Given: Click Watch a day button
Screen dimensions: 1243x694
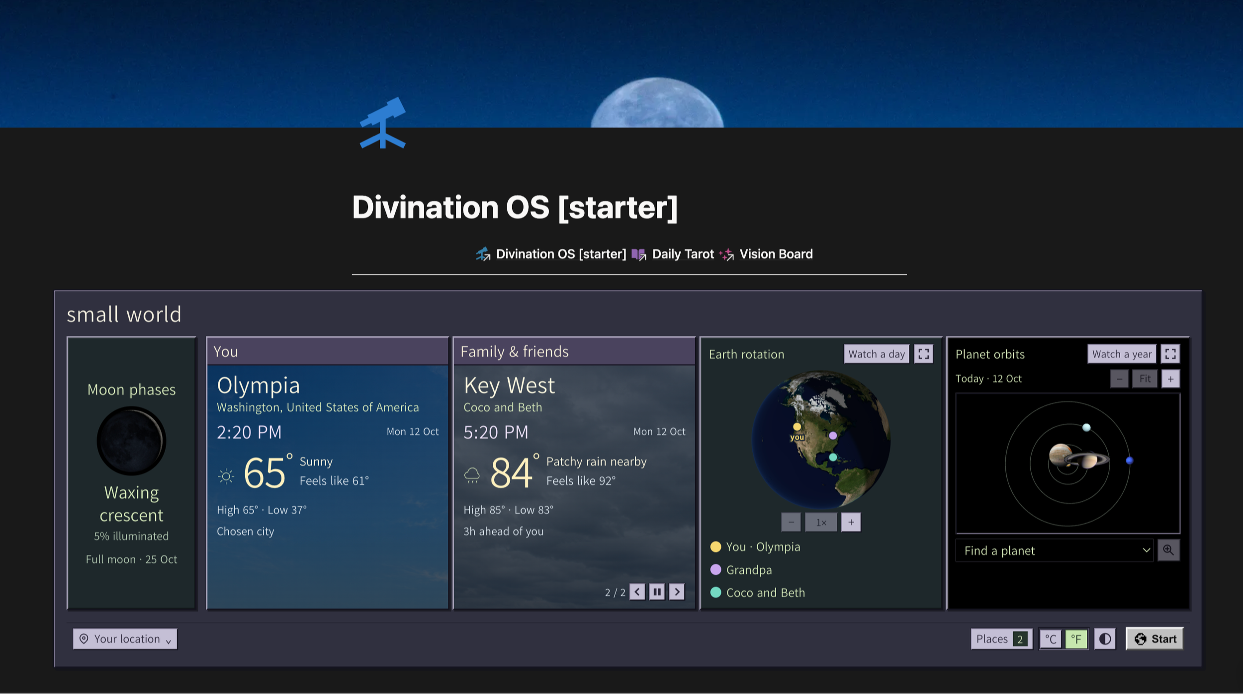Looking at the screenshot, I should [877, 354].
